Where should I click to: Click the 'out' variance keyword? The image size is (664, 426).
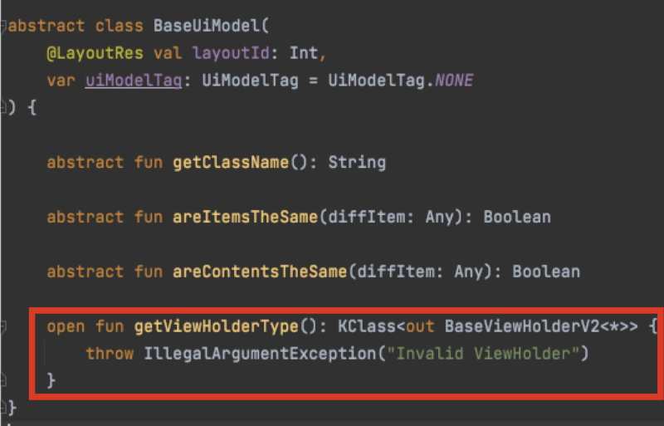(420, 326)
